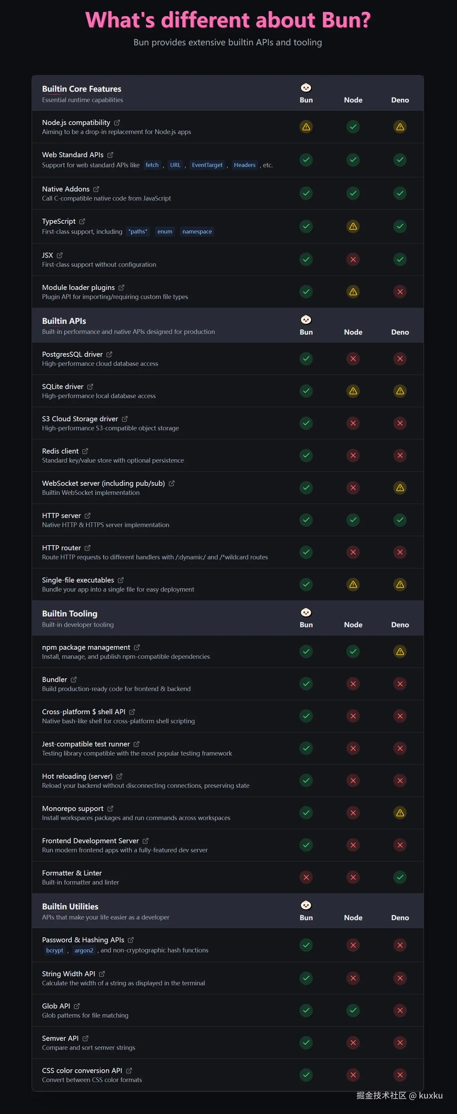
Task: Click the external link icon next to TypeScript
Action: click(82, 221)
